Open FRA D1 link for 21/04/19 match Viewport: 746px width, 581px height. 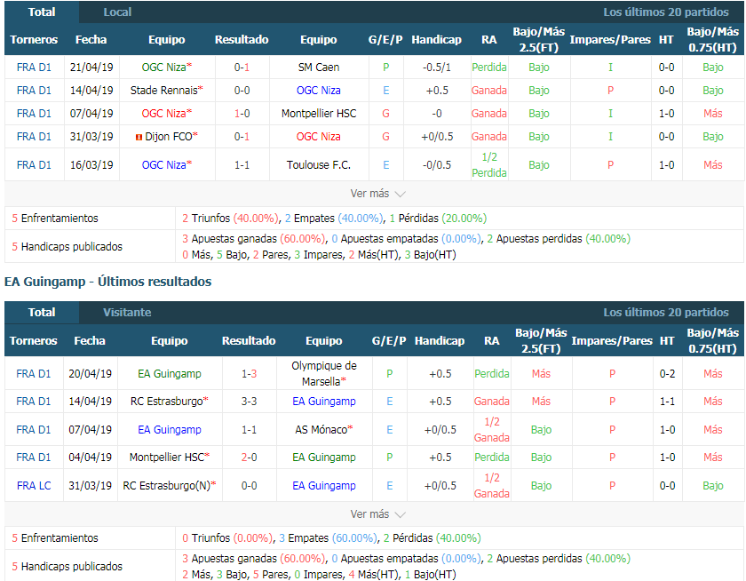coord(34,68)
